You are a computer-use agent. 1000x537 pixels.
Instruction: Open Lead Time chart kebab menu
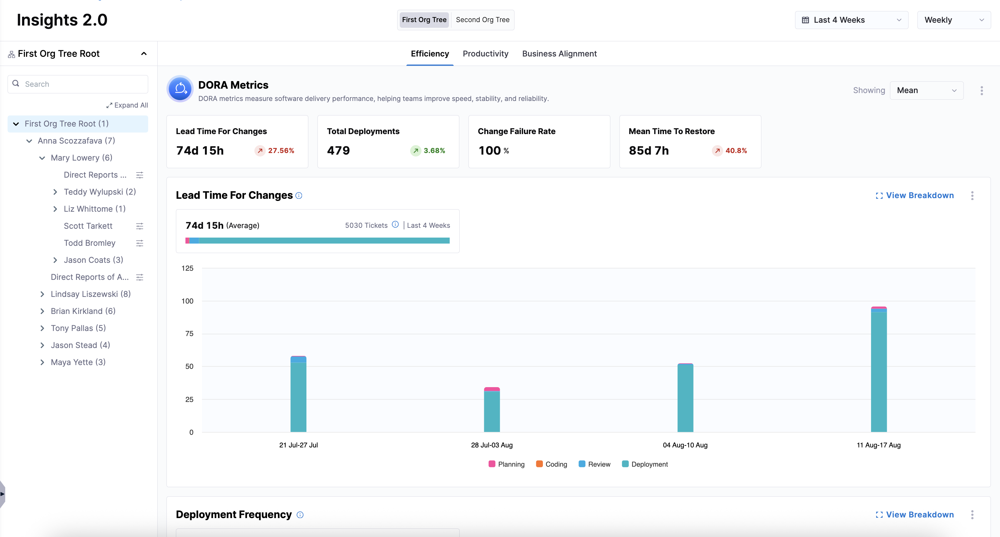click(x=972, y=195)
